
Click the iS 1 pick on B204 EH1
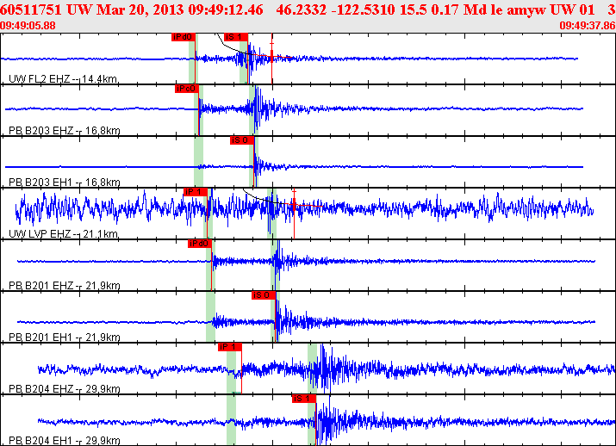[x=304, y=399]
